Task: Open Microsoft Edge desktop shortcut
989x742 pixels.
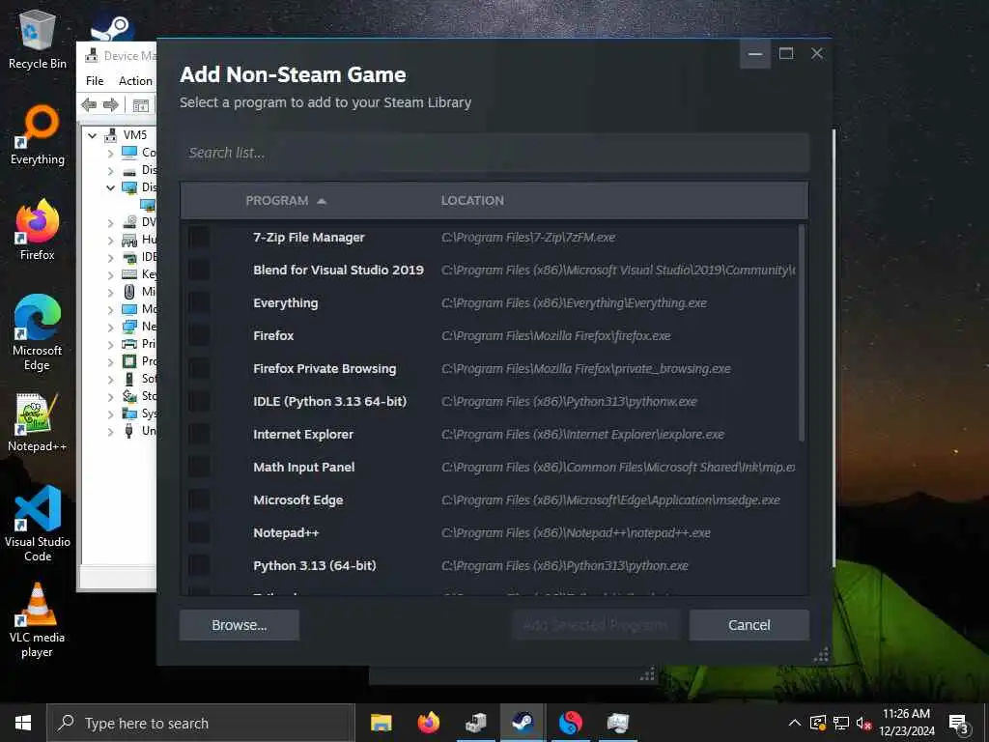Action: [38, 332]
